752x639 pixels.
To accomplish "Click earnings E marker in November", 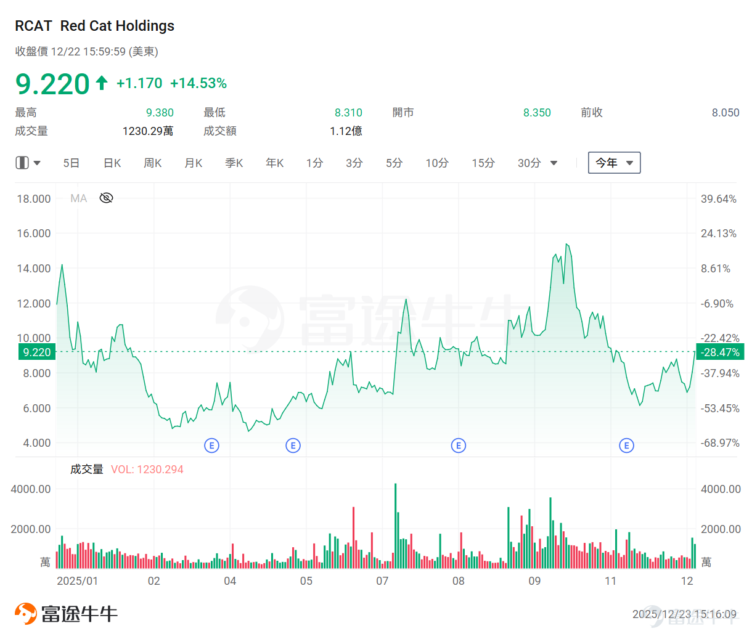I will [x=626, y=446].
